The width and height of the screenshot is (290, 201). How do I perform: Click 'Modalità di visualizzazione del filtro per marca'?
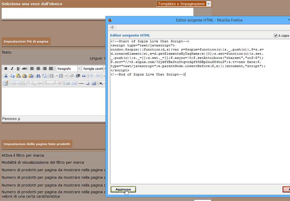[43, 162]
